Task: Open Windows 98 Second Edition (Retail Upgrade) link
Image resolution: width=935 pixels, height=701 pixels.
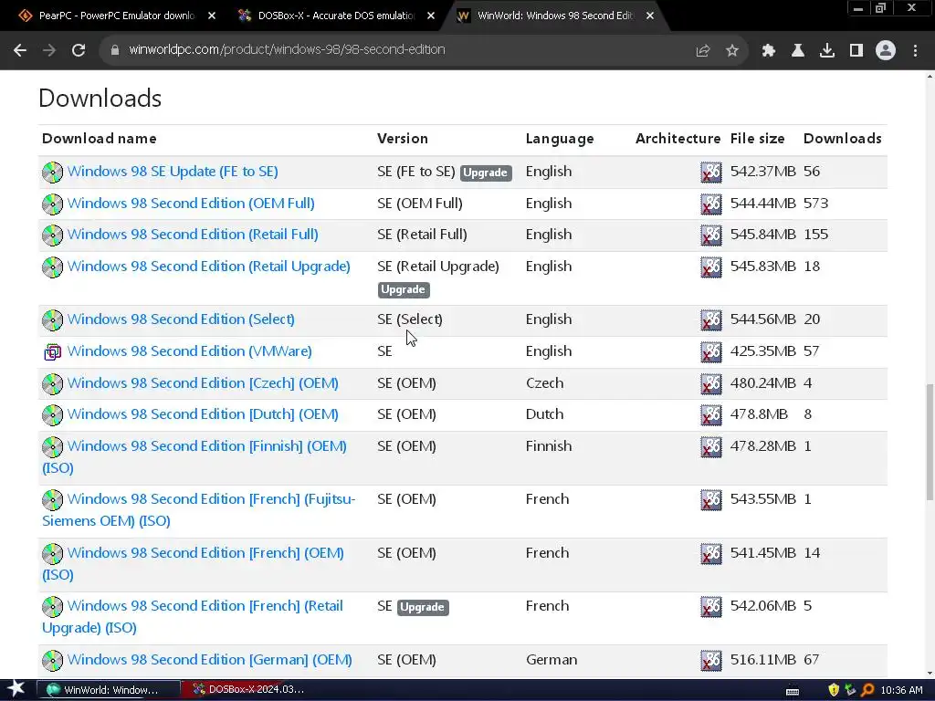Action: tap(209, 267)
